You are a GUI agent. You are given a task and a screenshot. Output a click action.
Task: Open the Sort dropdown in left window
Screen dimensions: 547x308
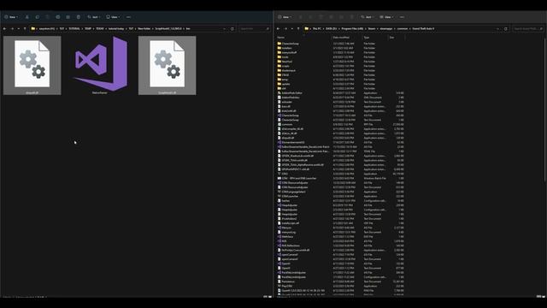coord(94,17)
